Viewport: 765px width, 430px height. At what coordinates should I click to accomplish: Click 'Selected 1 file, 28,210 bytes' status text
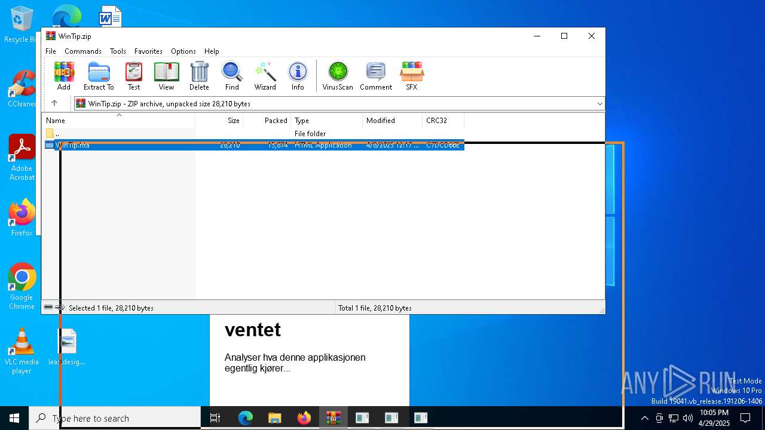tap(111, 308)
